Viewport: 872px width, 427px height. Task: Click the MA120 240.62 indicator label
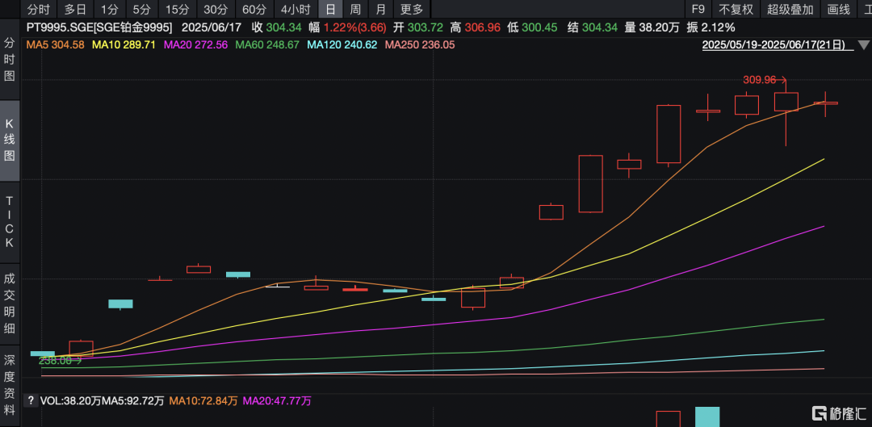(342, 44)
